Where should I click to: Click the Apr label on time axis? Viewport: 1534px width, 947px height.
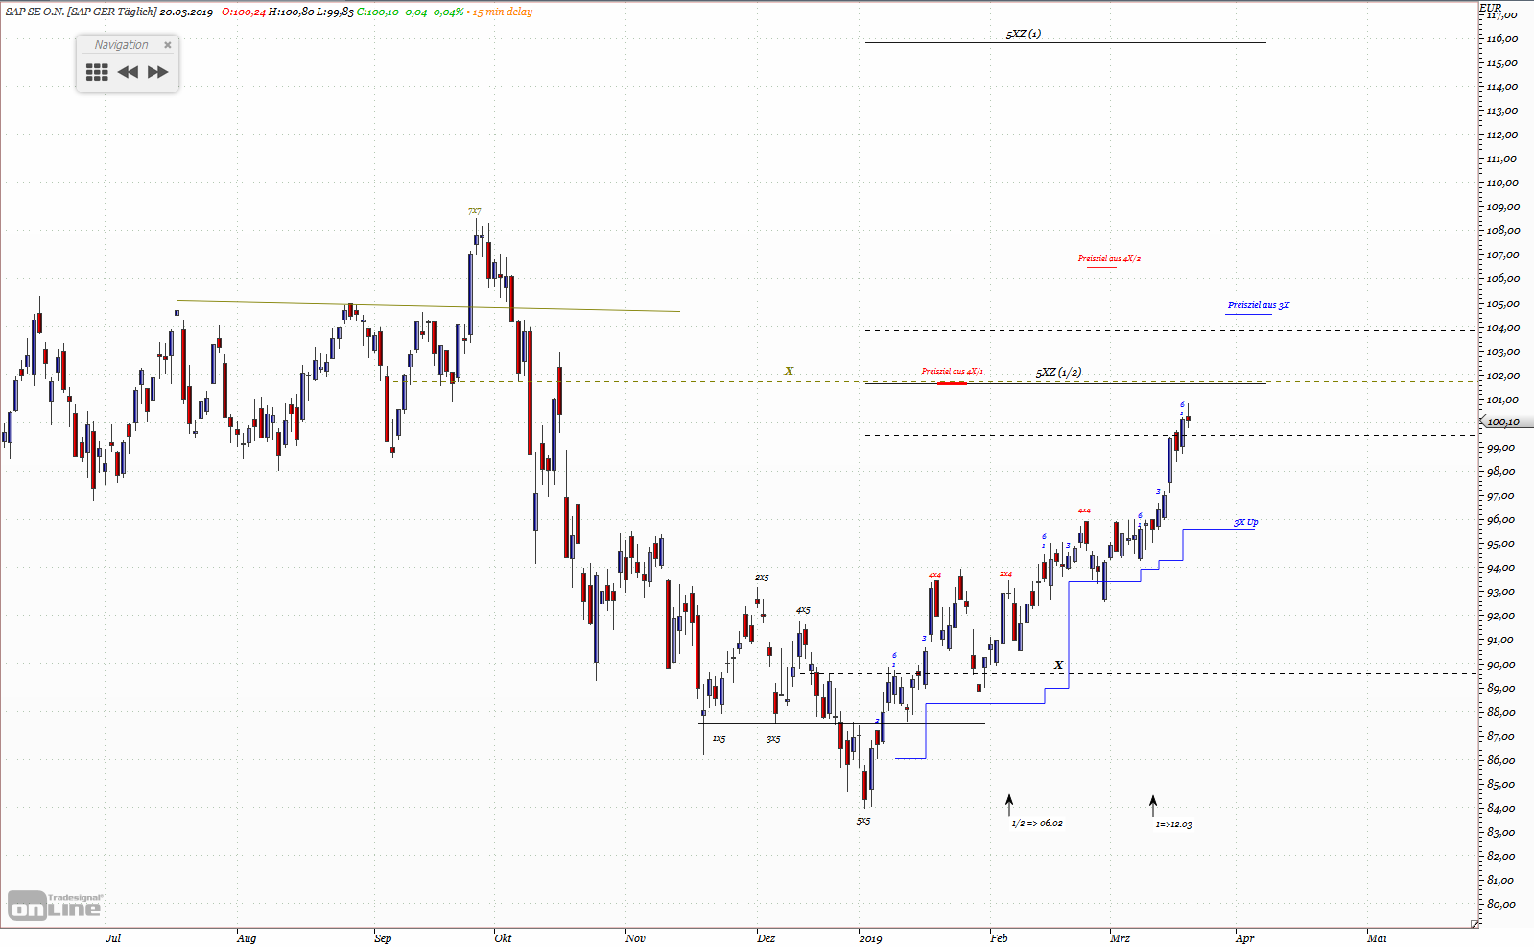1244,937
